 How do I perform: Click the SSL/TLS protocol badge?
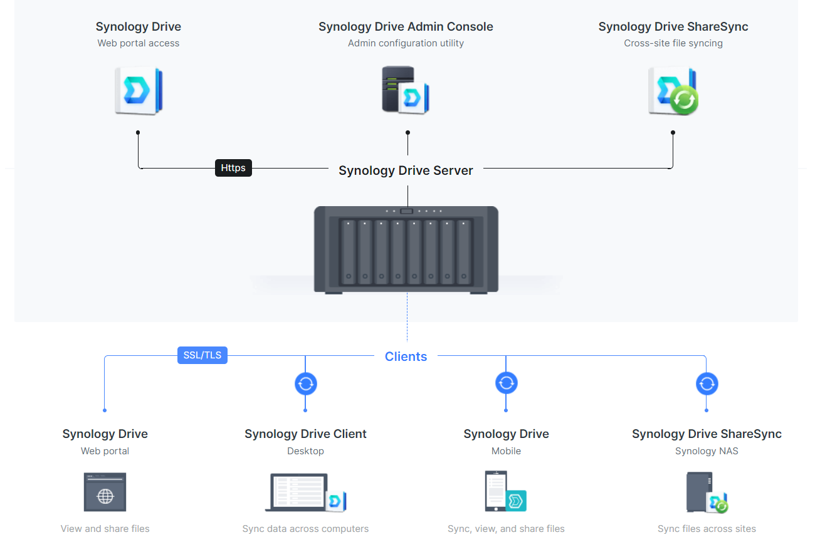[202, 355]
